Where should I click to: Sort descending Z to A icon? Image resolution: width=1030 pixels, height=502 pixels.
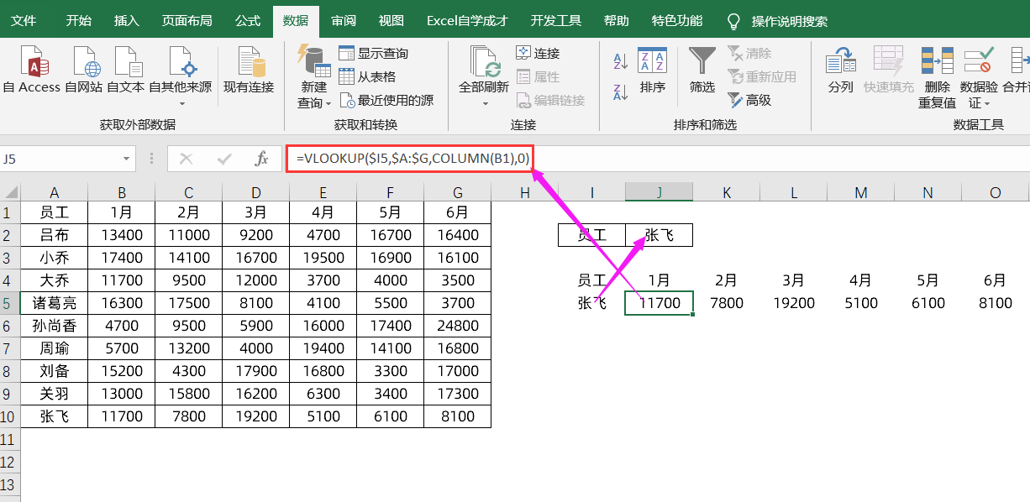621,92
